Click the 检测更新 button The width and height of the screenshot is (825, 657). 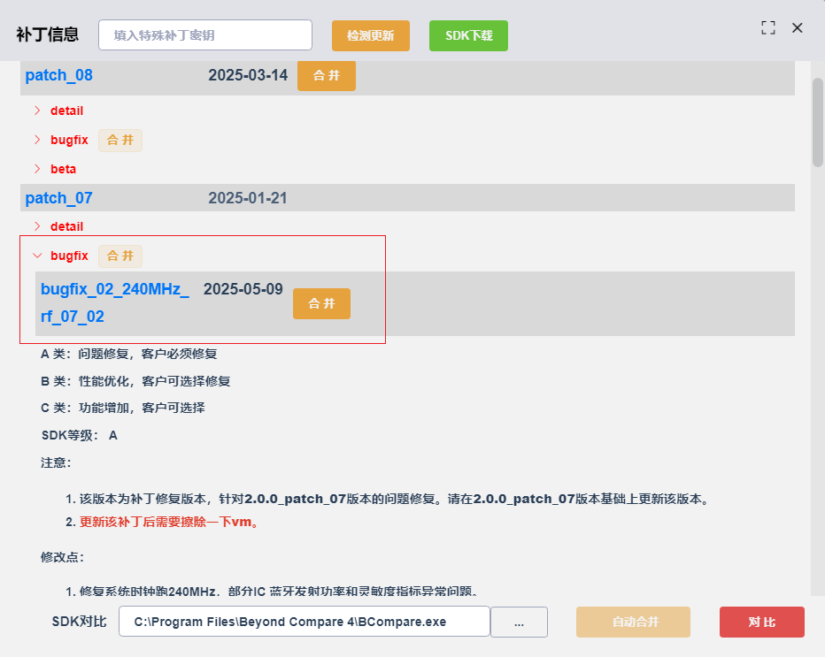coord(370,35)
